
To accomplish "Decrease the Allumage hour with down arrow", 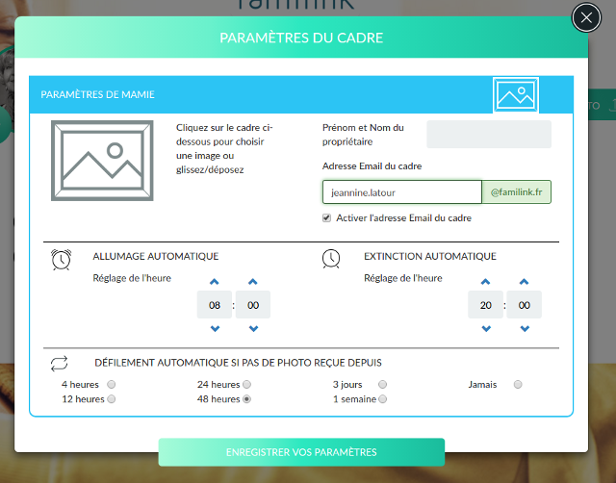I will click(215, 329).
